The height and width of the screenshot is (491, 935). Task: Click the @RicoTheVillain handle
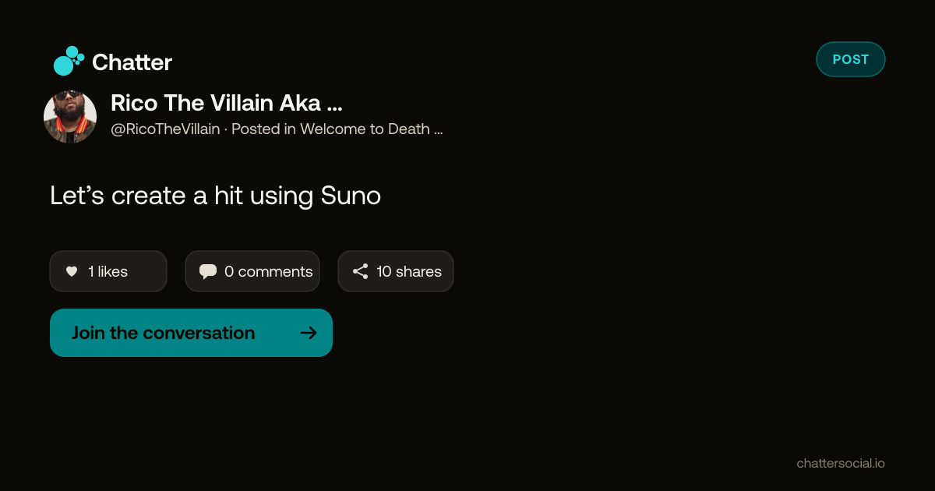tap(165, 129)
